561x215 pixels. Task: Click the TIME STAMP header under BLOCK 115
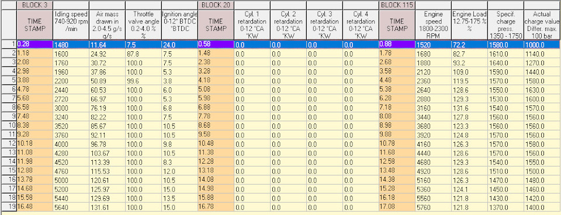[397, 24]
